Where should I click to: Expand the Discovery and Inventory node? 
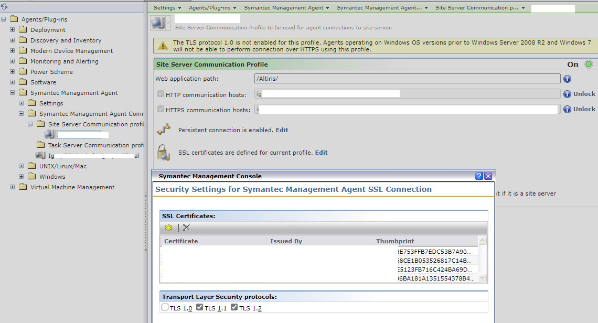pyautogui.click(x=12, y=40)
